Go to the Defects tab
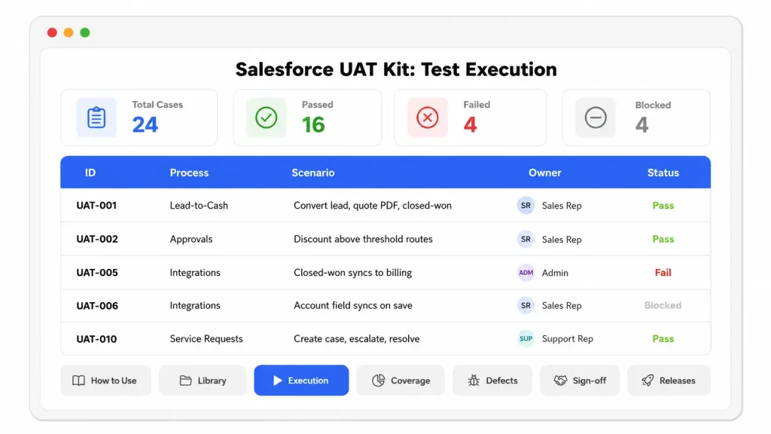 coord(492,381)
